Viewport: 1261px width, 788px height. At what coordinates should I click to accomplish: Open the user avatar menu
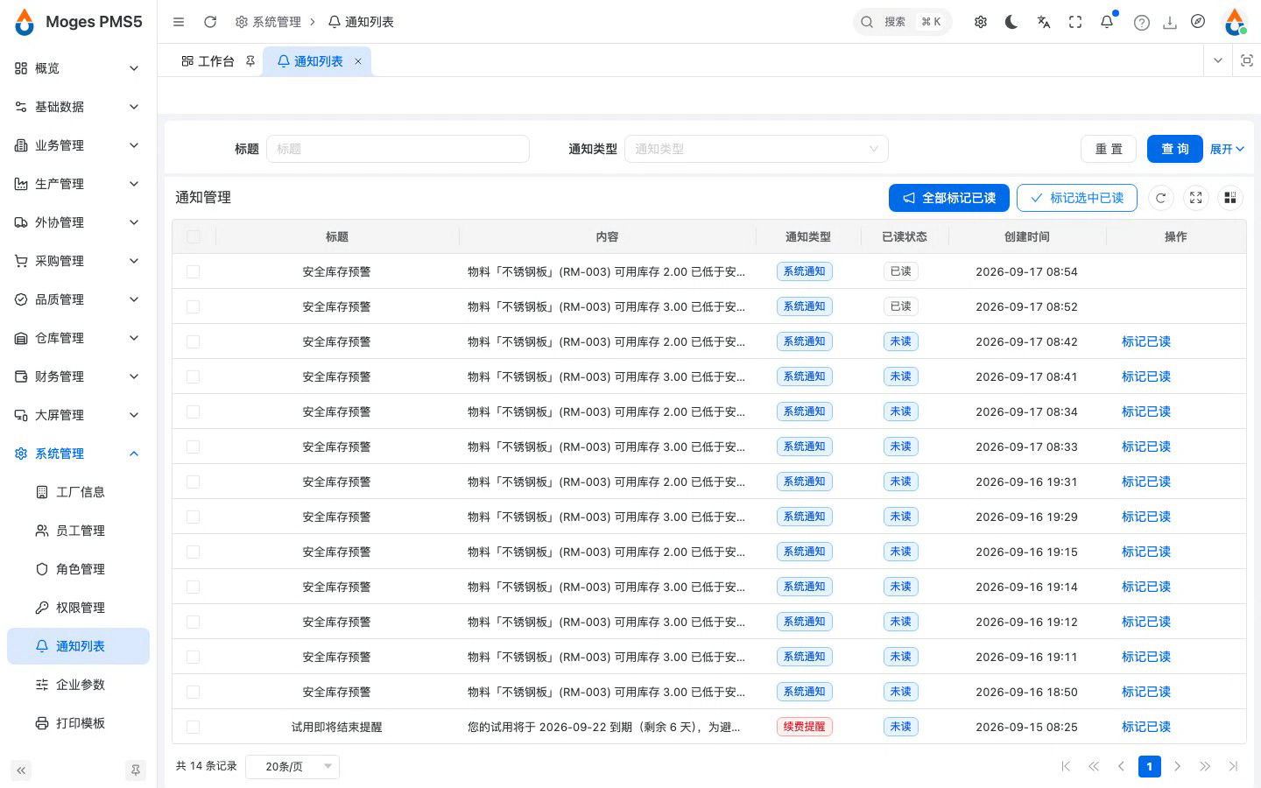tap(1235, 22)
